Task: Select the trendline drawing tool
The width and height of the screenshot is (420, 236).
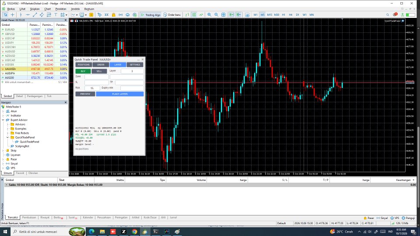Action: coord(35,15)
